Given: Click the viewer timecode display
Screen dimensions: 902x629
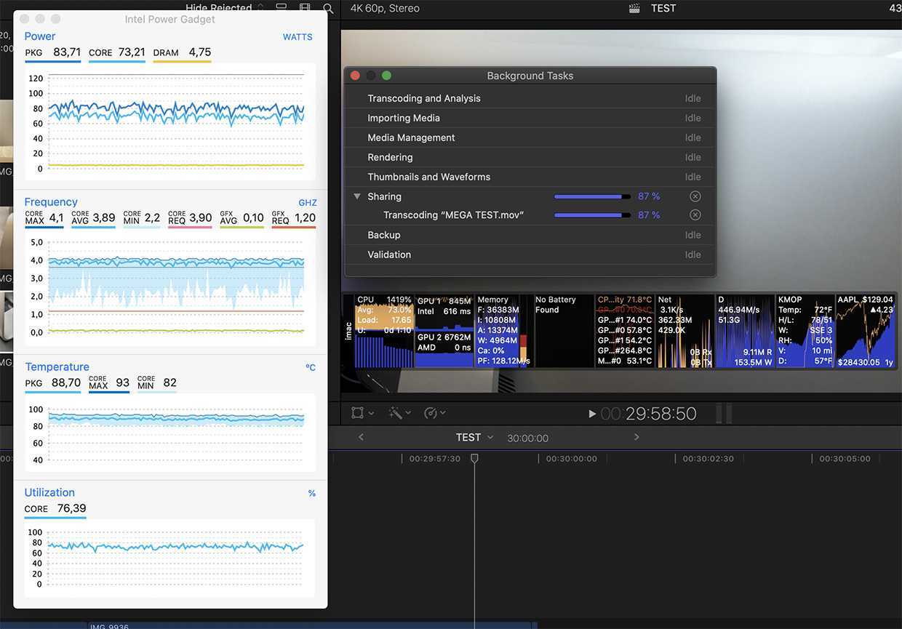Looking at the screenshot, I should pos(649,414).
